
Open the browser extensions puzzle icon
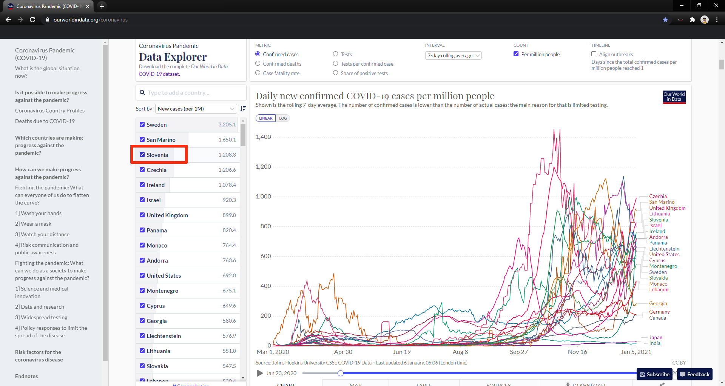point(692,20)
